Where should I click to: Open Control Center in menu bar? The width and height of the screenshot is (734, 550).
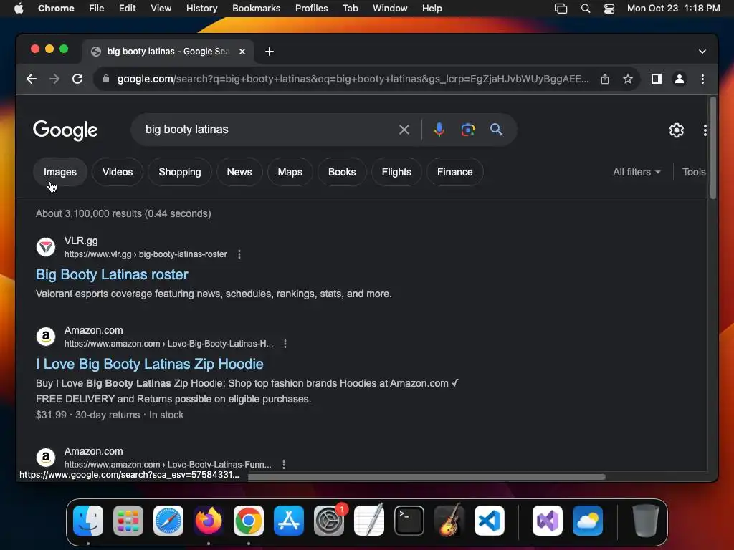click(609, 9)
